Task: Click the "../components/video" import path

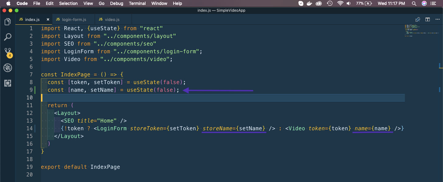Action: 135,59
